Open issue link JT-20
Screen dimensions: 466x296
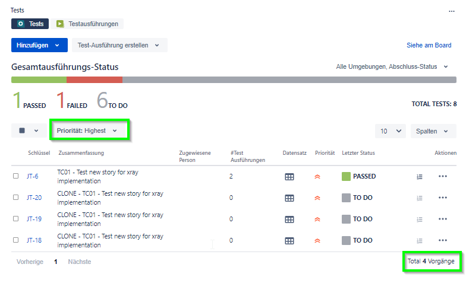(x=34, y=198)
